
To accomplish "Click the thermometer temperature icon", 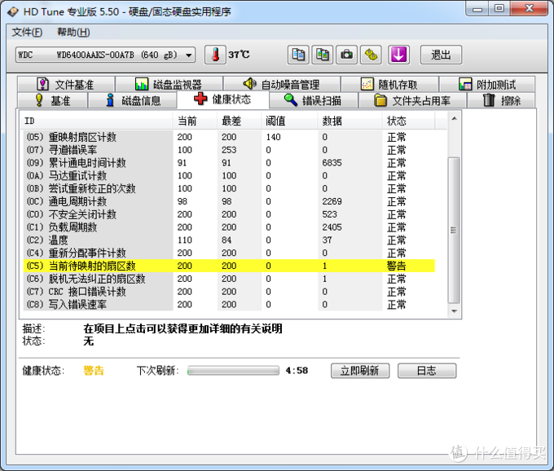I will click(215, 55).
